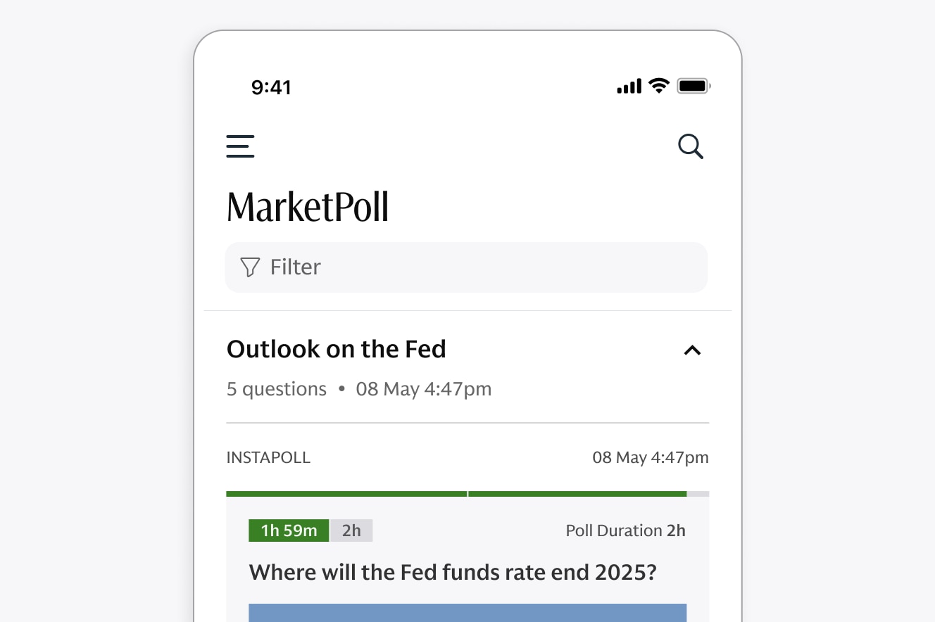Screen dimensions: 935x622
Task: Tap the Wi-Fi status icon
Action: tap(659, 86)
